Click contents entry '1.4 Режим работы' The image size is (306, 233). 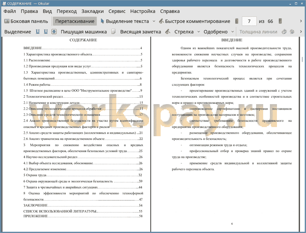83,85
